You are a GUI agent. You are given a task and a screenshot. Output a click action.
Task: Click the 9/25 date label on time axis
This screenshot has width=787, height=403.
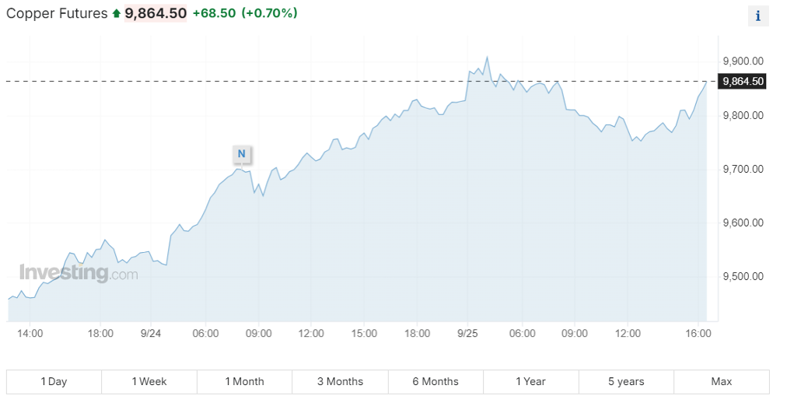(469, 333)
